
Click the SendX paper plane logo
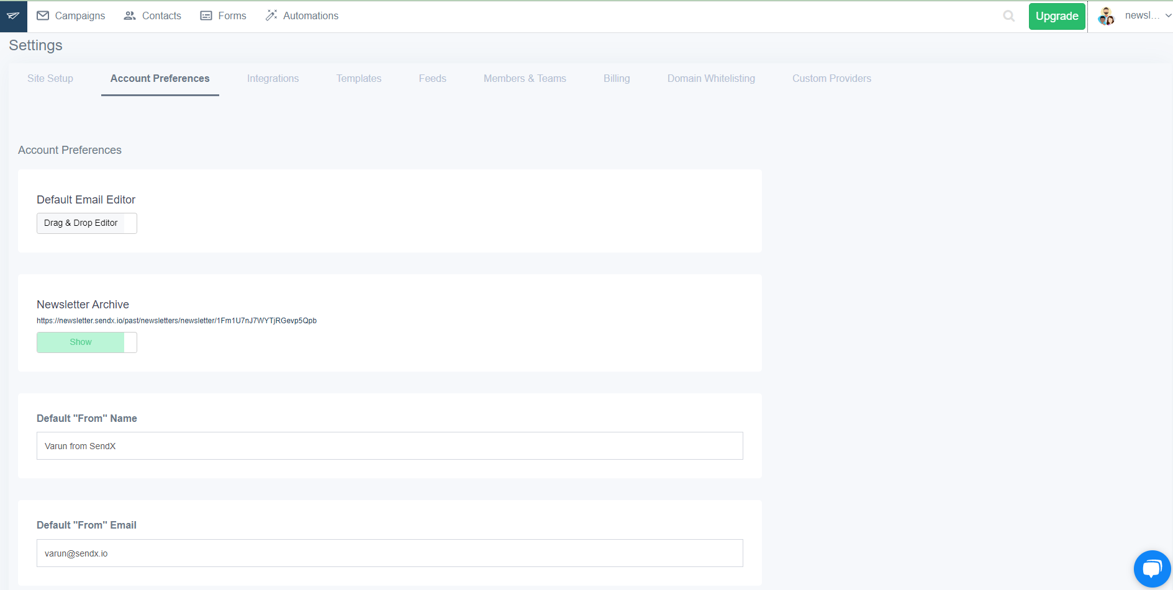click(13, 16)
